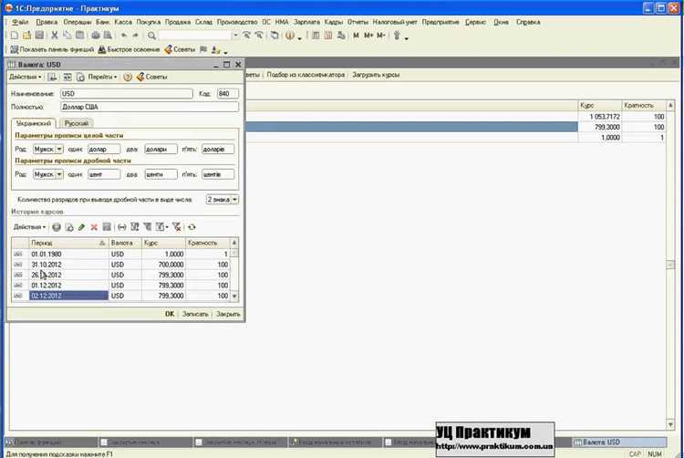This screenshot has width=684, height=458.
Task: Click the Кратность column header in background list
Action: point(644,106)
